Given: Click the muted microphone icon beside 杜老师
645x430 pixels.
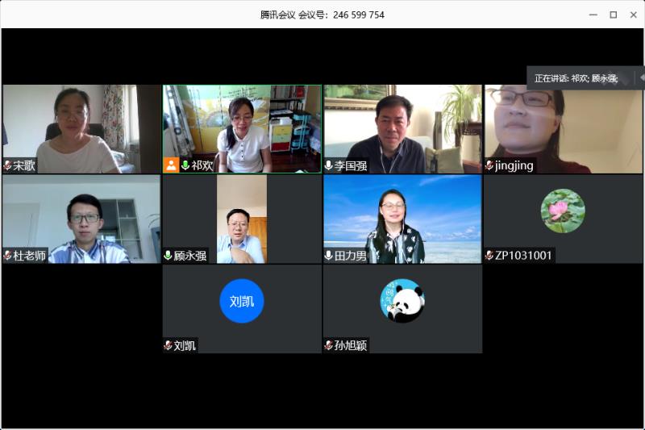Looking at the screenshot, I should click(8, 256).
